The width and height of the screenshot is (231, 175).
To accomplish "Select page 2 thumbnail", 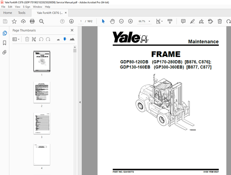I will 42,92.
